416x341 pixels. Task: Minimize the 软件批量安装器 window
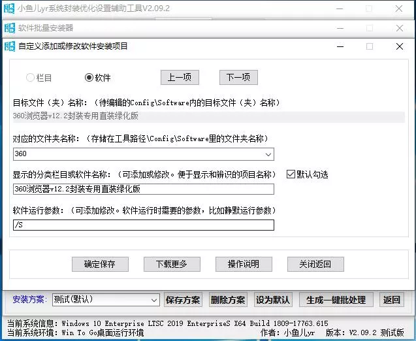click(x=340, y=28)
